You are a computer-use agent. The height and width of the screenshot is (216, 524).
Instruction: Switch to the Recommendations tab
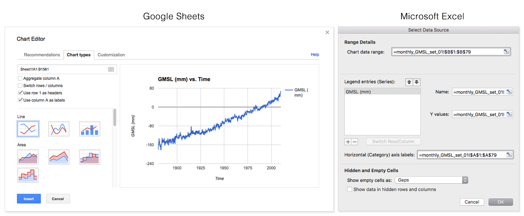42,55
